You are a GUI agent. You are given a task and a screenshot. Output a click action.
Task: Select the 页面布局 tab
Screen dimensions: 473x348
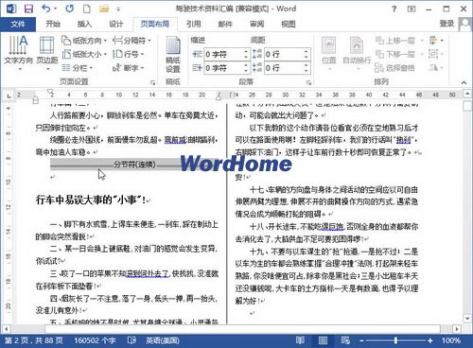[155, 24]
